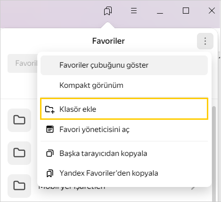Open the third folder near Mobil yer işaretleri

(19, 186)
